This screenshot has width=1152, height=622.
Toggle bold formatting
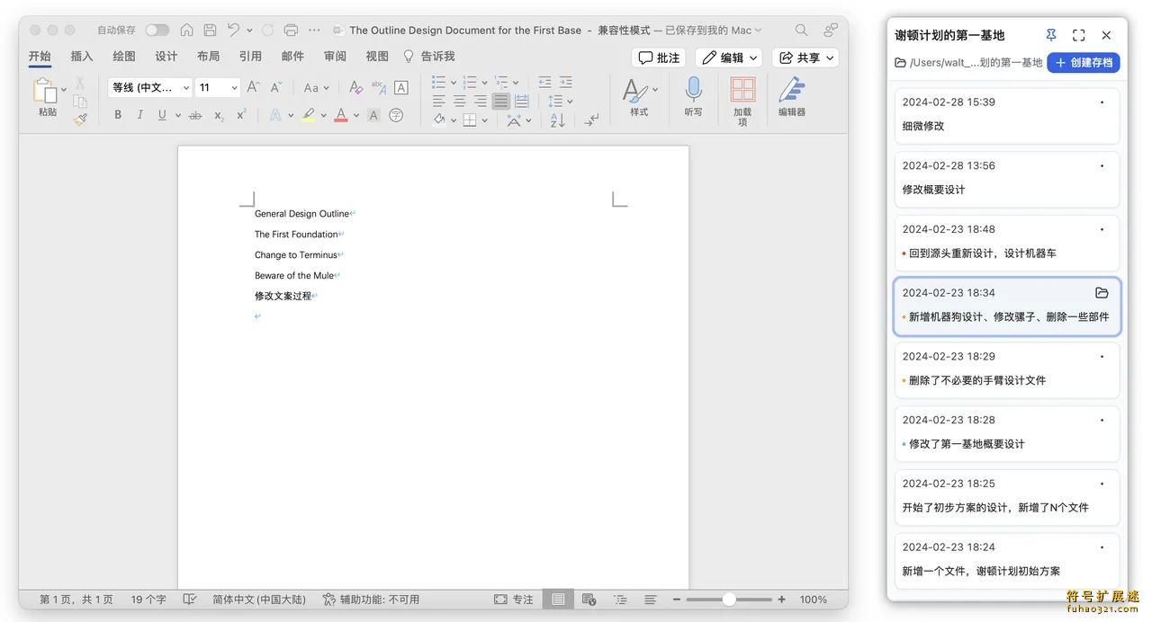click(118, 115)
